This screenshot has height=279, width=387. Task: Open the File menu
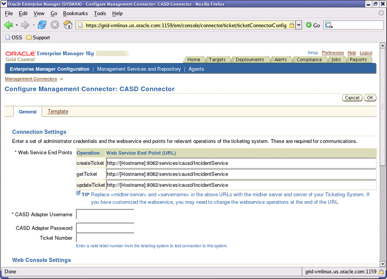pos(9,14)
